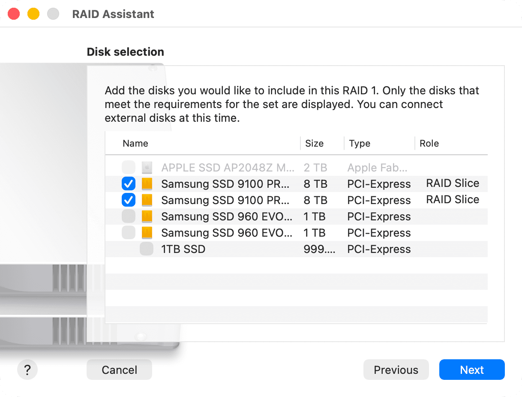Click the 1TB SSD drive icon

[147, 249]
